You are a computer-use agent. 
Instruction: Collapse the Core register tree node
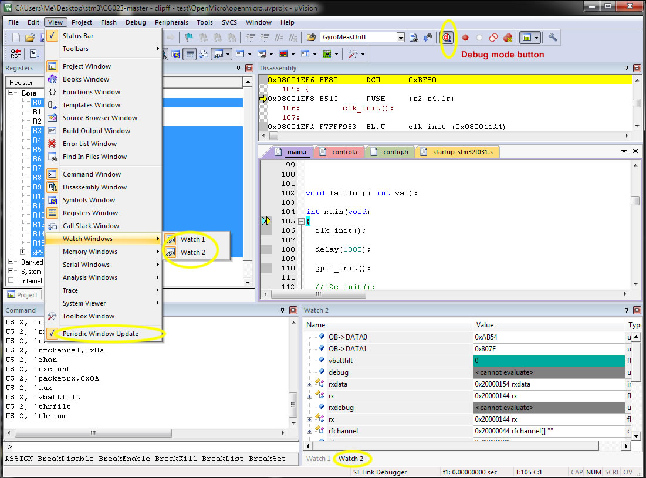tap(11, 93)
